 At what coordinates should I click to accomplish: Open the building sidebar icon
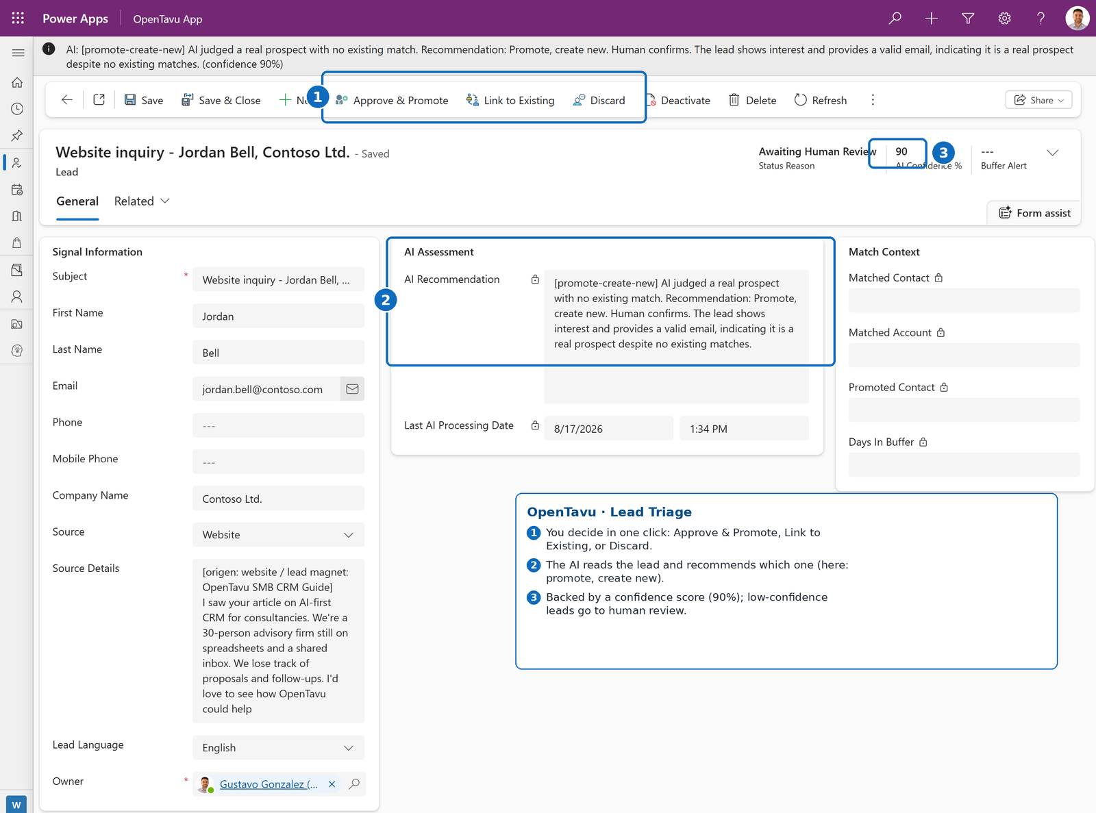pos(17,216)
